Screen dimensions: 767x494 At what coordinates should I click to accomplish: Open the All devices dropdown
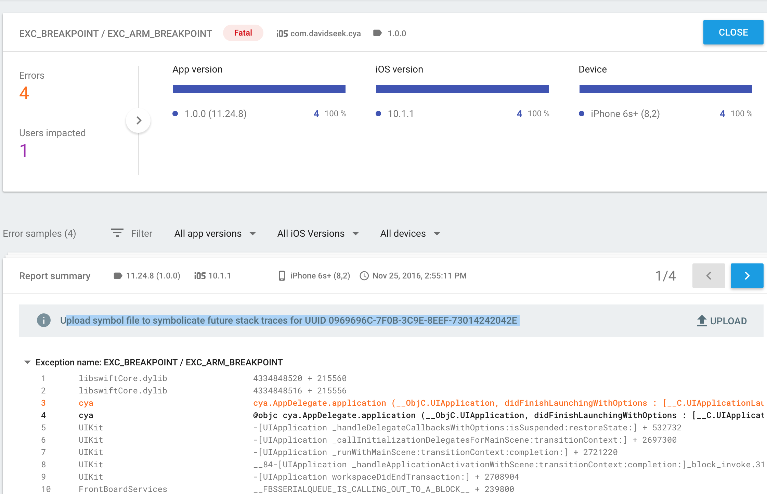[407, 233]
